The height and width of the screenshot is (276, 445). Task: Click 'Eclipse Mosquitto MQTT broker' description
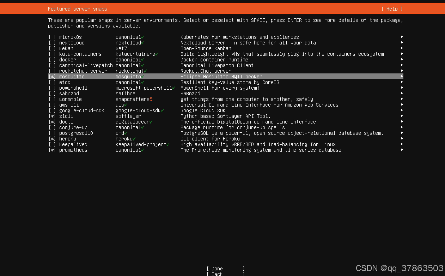coord(221,77)
